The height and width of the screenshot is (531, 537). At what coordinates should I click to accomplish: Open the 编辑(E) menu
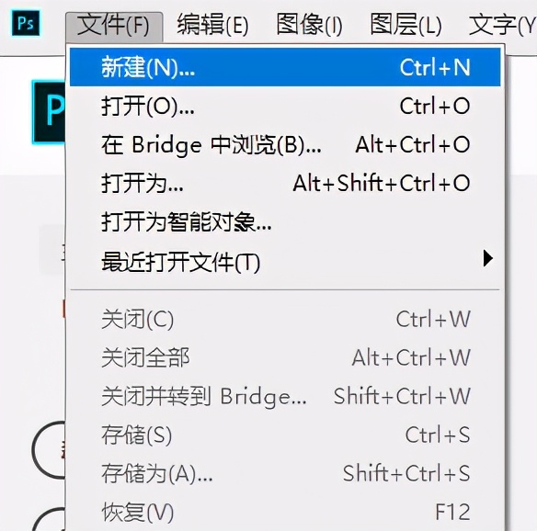[212, 26]
